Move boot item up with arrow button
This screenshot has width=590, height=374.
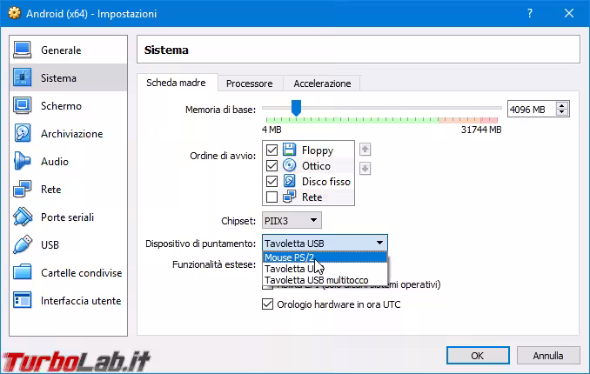pos(365,150)
